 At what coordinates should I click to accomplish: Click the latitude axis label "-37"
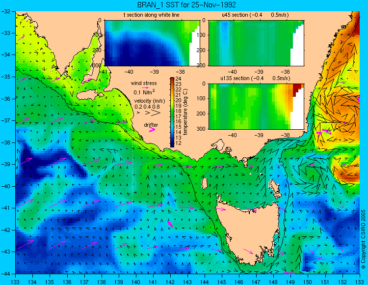coord(6,120)
